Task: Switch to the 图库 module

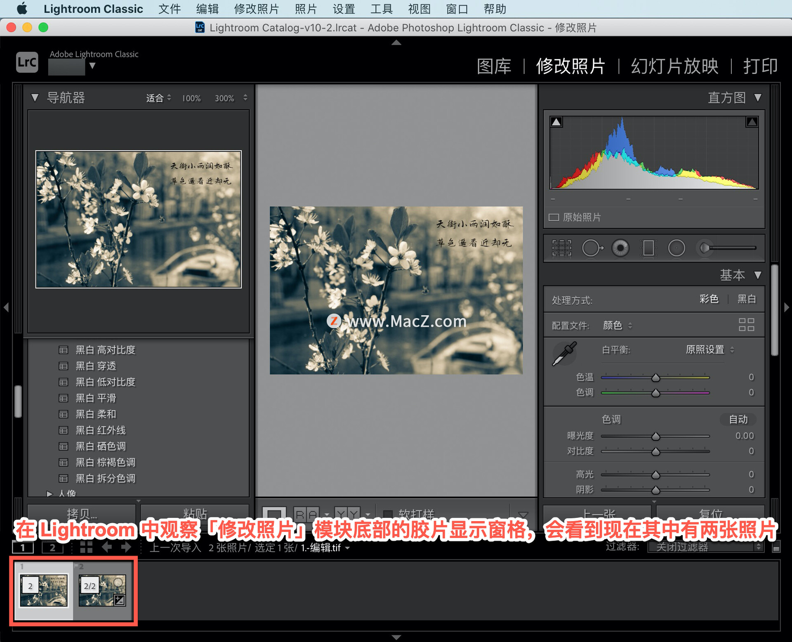Action: tap(494, 66)
